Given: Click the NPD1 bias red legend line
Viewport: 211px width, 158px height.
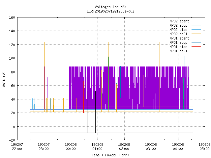Looking at the screenshot, I should pyautogui.click(x=196, y=47).
